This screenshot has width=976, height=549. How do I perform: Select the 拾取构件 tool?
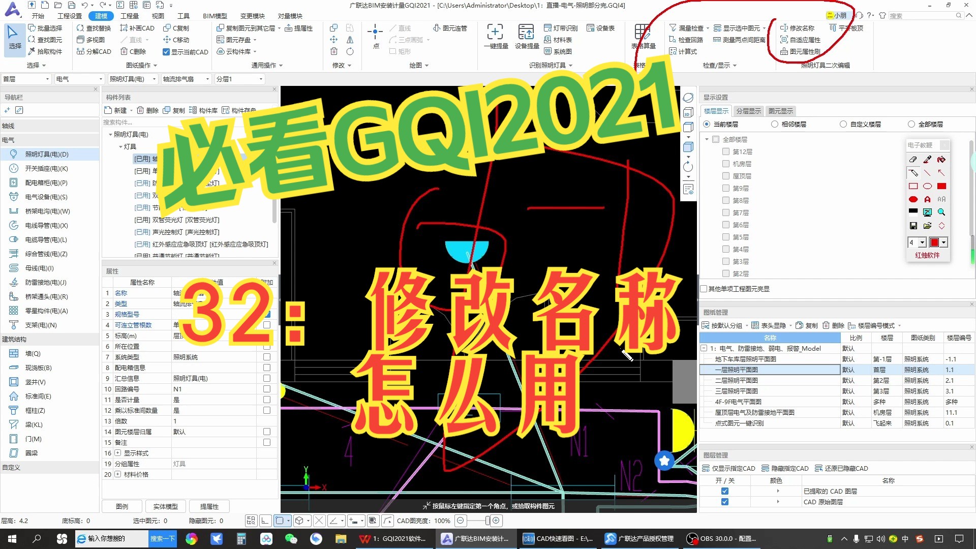coord(47,51)
